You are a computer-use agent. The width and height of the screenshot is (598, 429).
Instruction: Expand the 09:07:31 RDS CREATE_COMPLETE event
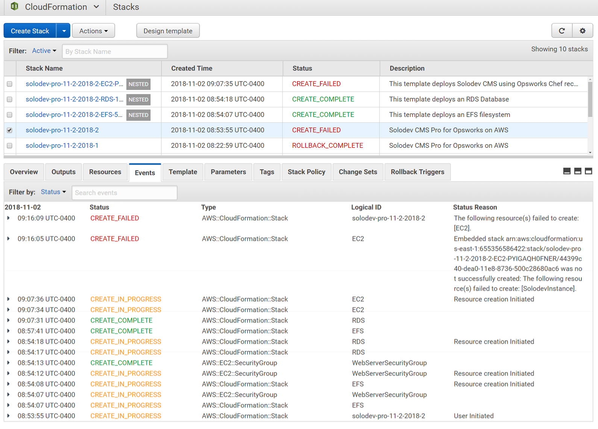point(8,320)
